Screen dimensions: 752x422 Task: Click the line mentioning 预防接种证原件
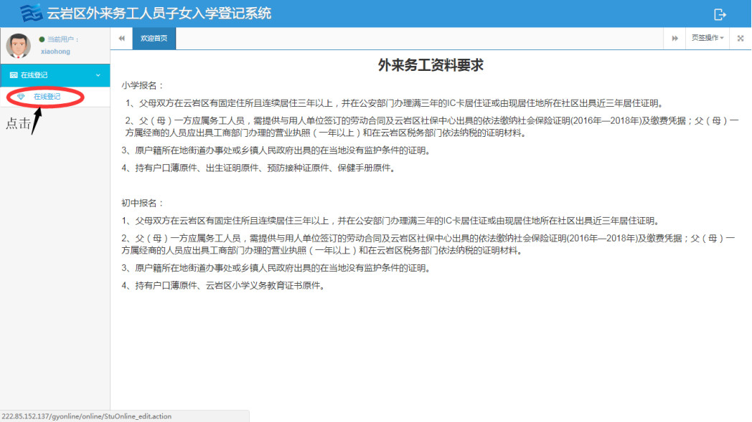(260, 168)
